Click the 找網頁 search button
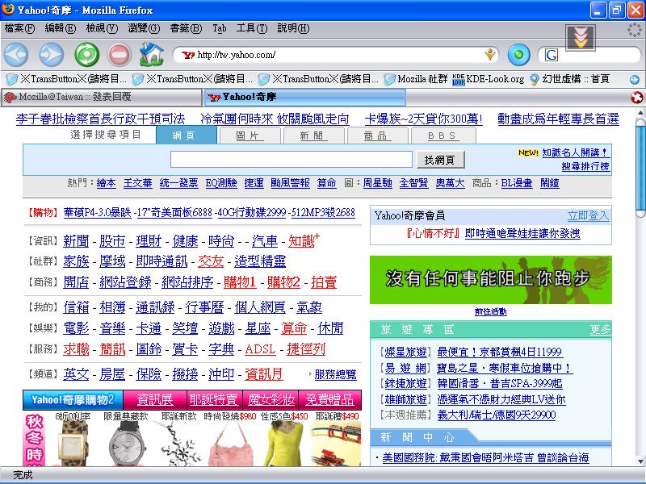Screen dimensions: 646x484 tap(440, 160)
